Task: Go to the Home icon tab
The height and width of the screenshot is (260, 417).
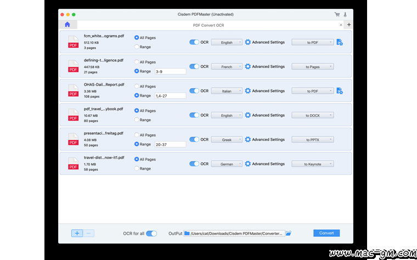Action: click(67, 25)
